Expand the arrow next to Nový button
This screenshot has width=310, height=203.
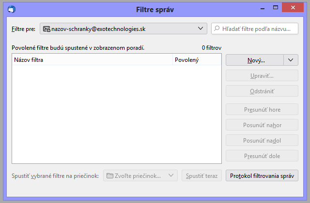click(x=291, y=60)
